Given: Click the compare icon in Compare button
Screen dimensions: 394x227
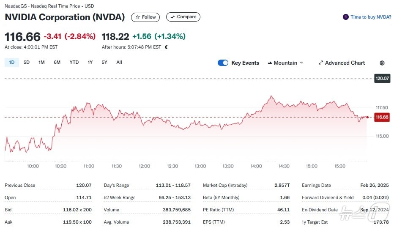Looking at the screenshot, I should click(x=172, y=17).
